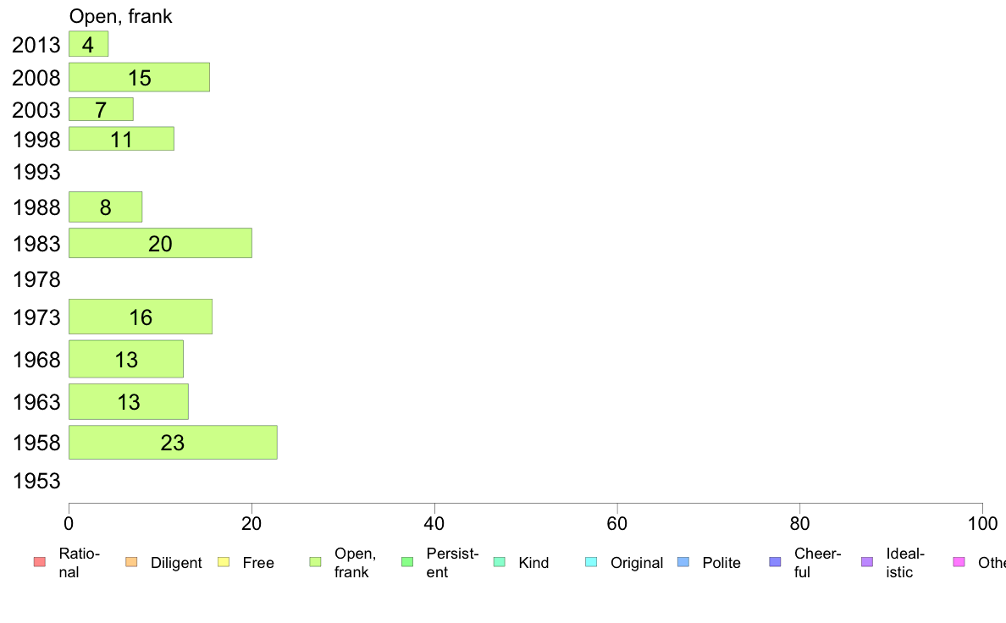This screenshot has width=1006, height=623.
Task: Select the 2013 bar showing 4
Action: click(x=89, y=44)
